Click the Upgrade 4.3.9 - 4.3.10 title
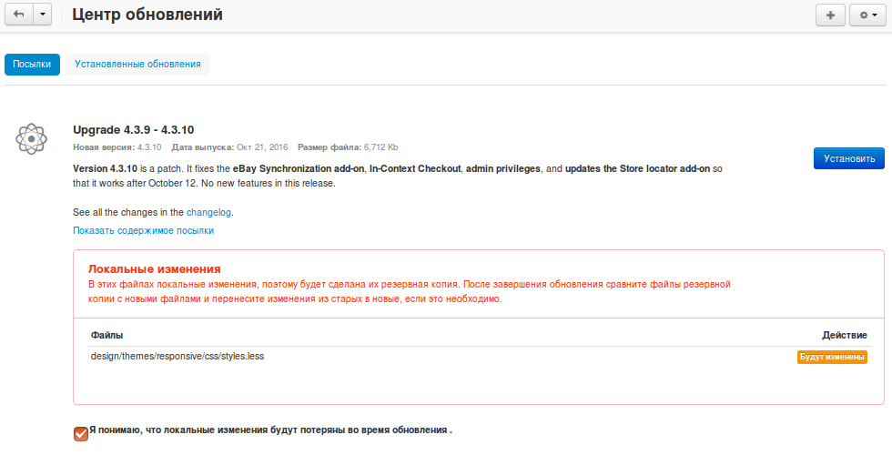This screenshot has height=455, width=892. click(133, 129)
